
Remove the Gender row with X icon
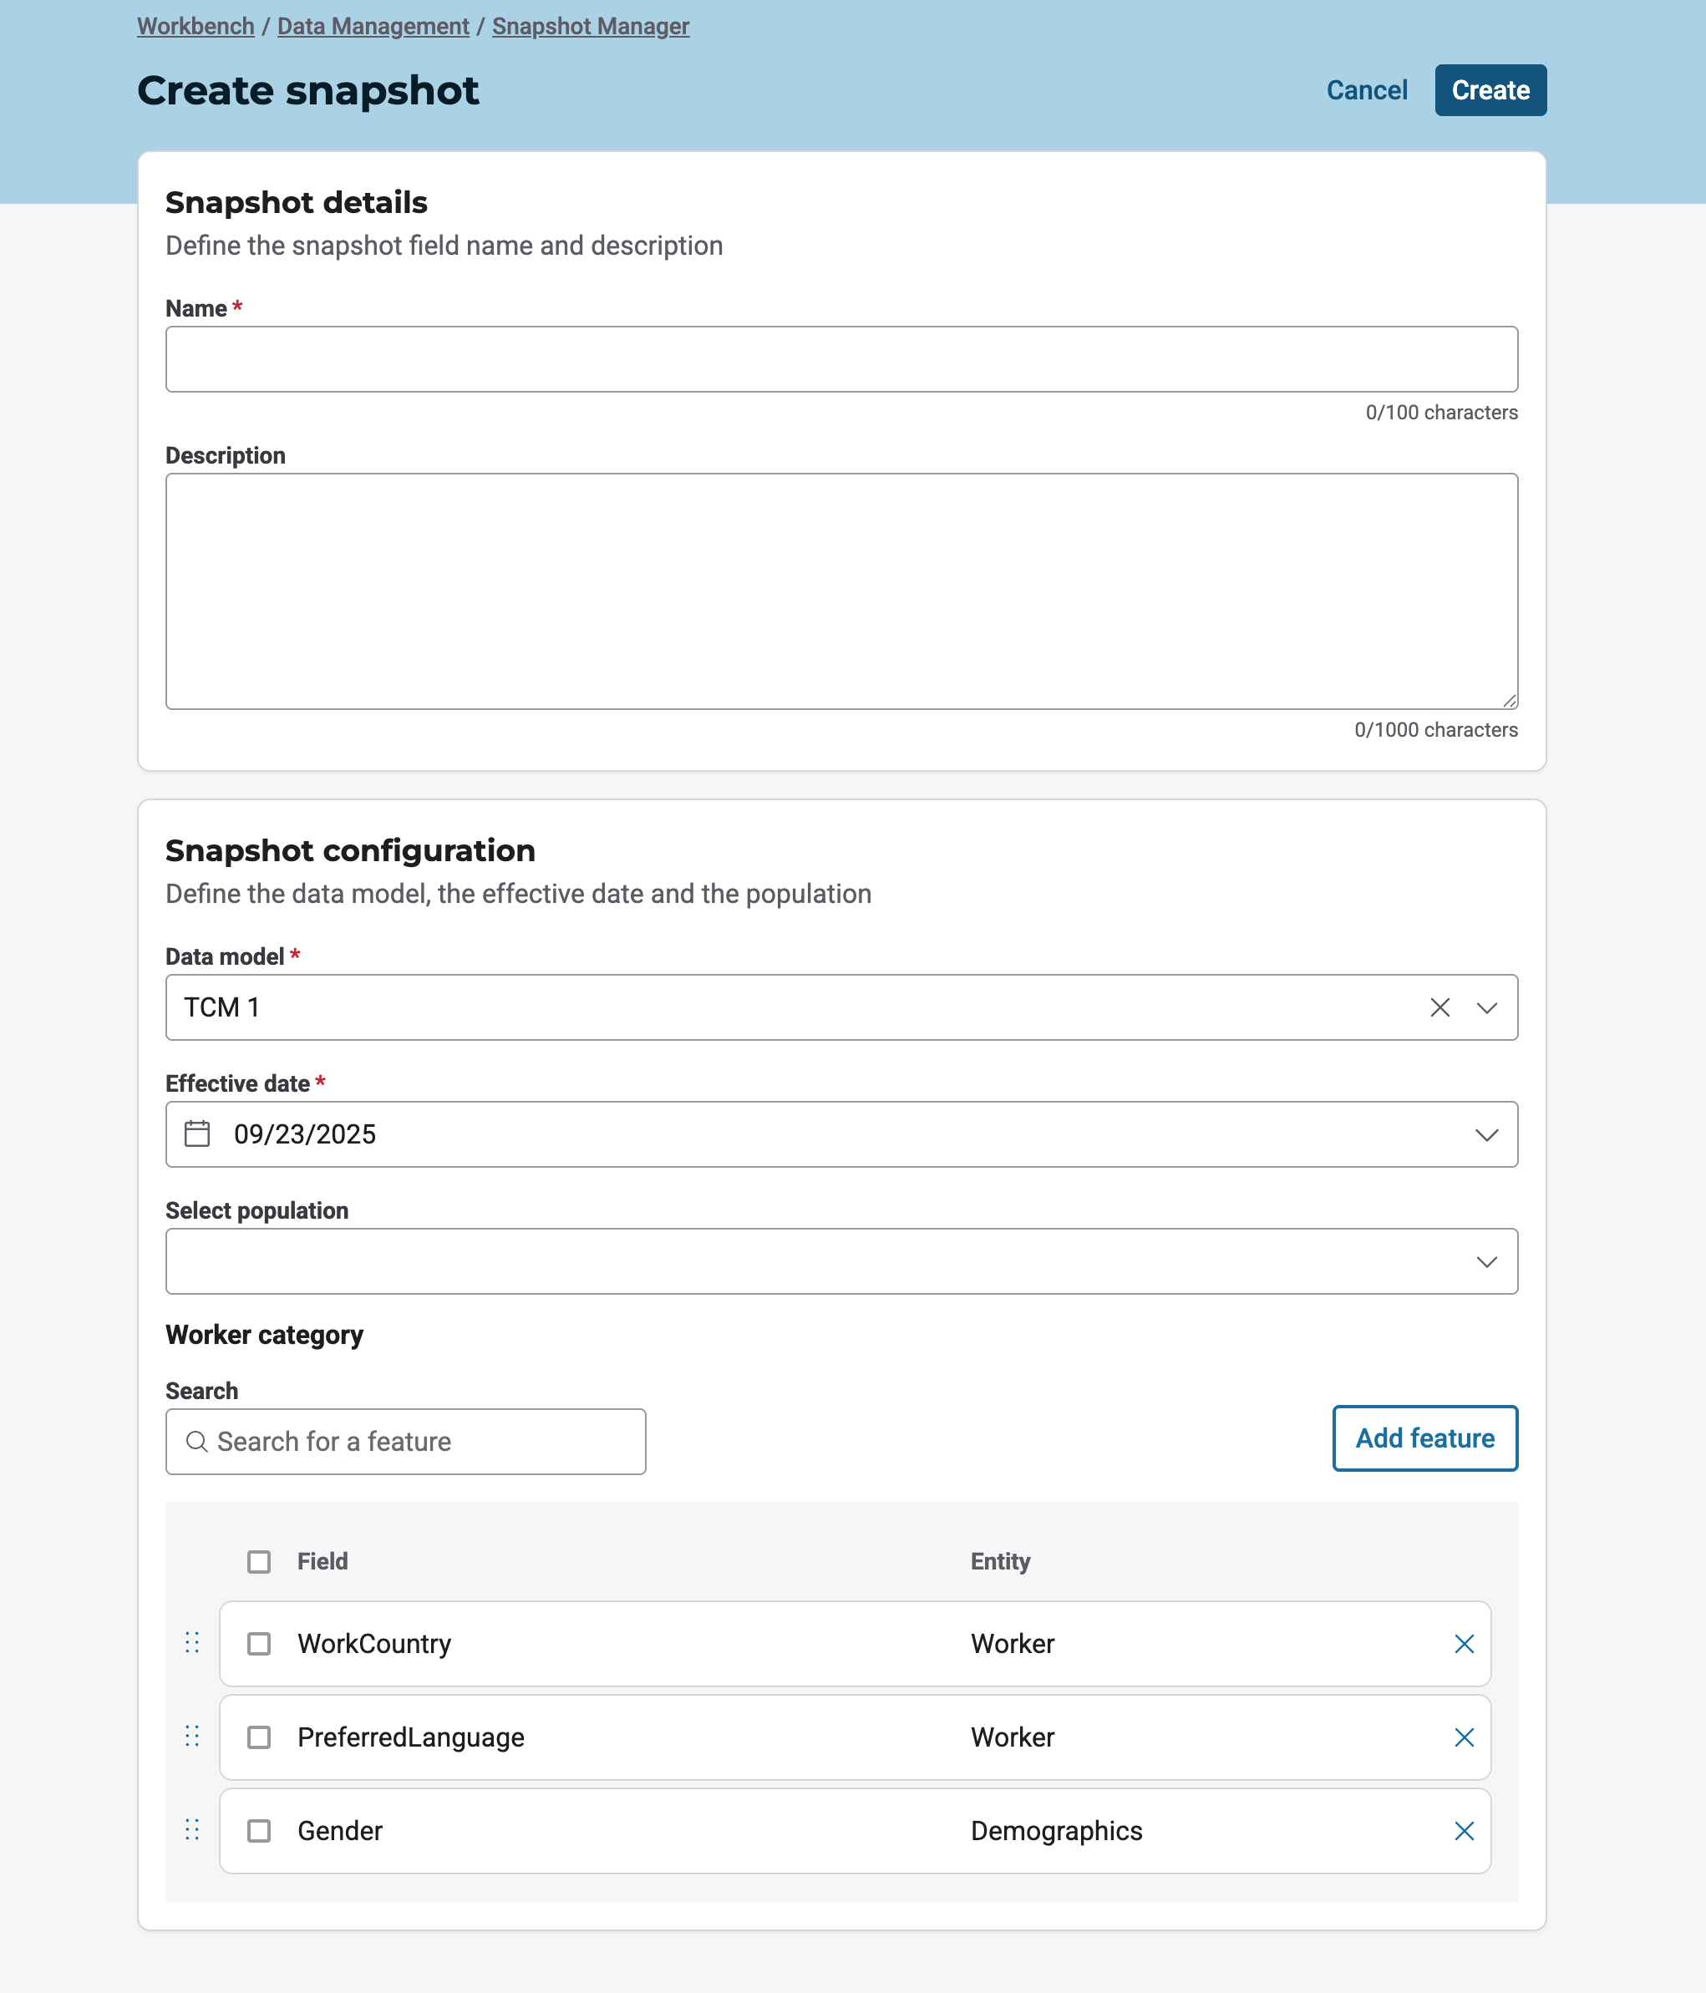[1464, 1830]
